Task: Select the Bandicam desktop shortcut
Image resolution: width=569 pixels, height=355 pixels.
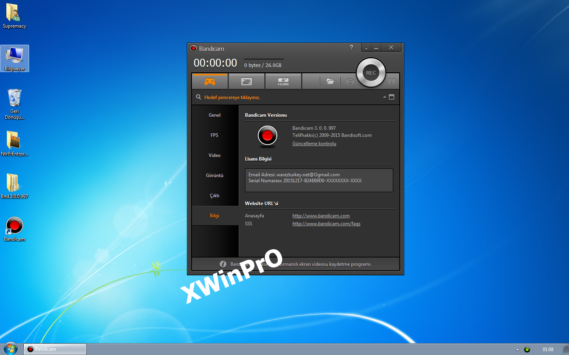Action: (x=15, y=229)
